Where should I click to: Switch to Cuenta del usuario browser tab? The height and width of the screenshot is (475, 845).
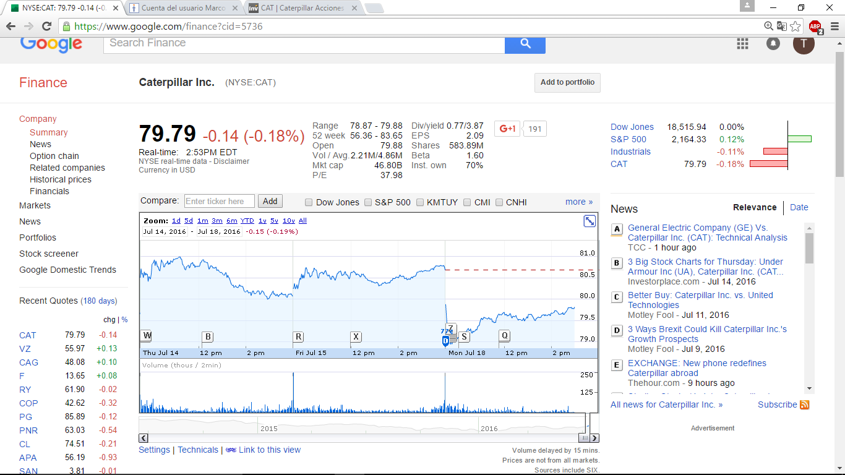[x=183, y=8]
